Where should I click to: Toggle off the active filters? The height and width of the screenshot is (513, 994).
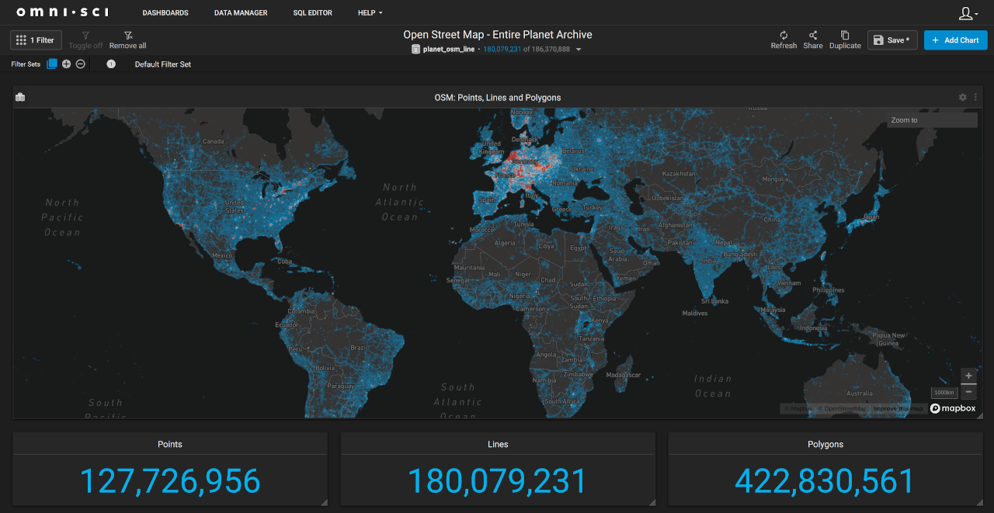pos(85,36)
